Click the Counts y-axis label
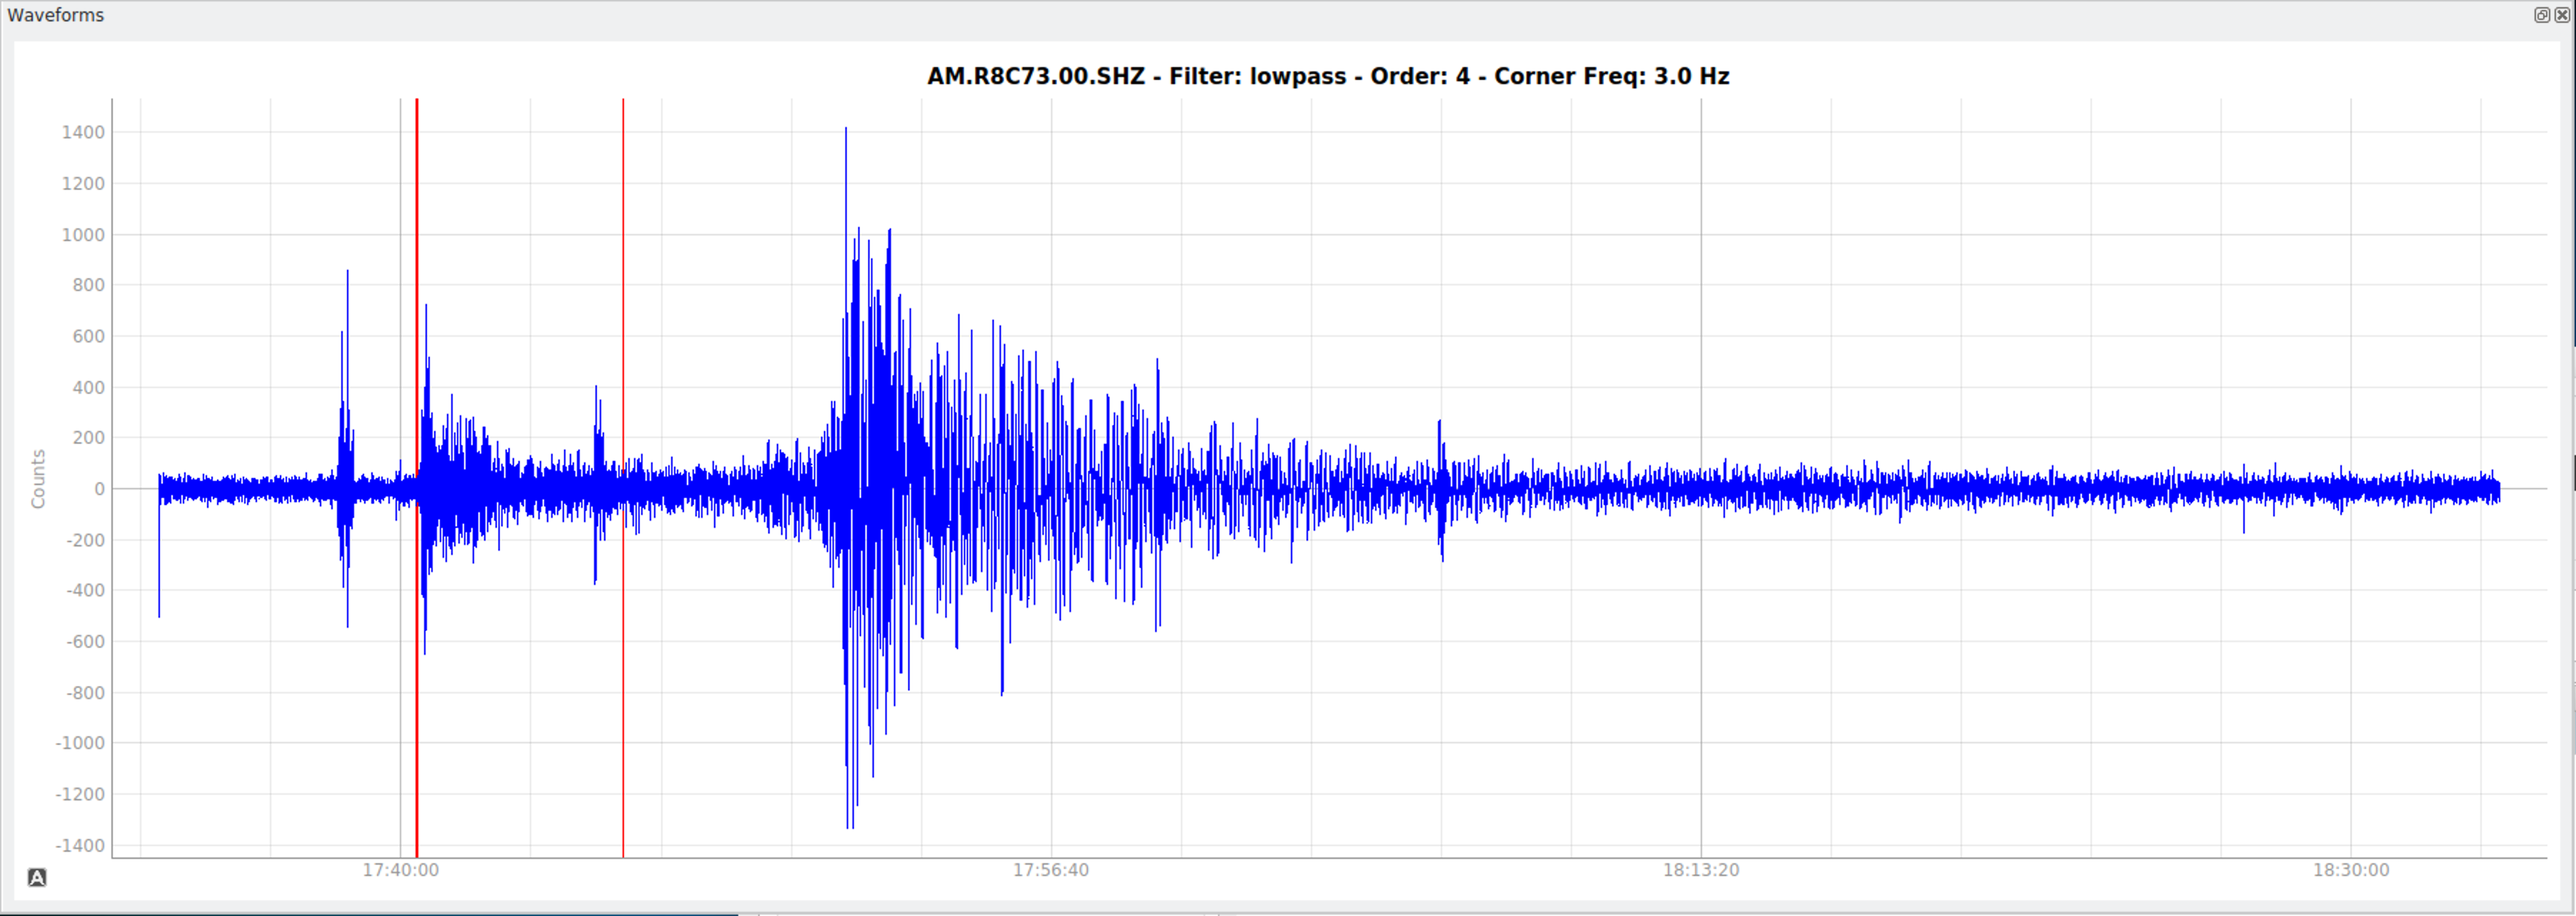 pos(39,479)
